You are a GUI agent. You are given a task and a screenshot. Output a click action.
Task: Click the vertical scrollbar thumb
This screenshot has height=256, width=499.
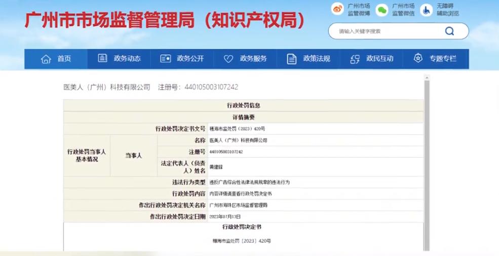click(x=427, y=166)
